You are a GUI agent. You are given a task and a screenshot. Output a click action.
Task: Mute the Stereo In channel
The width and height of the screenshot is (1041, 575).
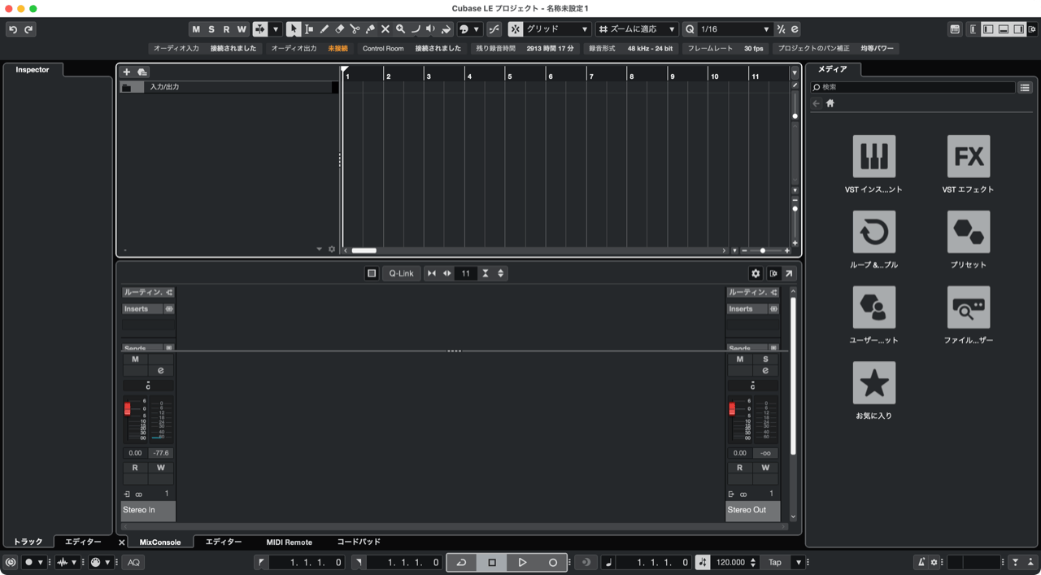135,359
